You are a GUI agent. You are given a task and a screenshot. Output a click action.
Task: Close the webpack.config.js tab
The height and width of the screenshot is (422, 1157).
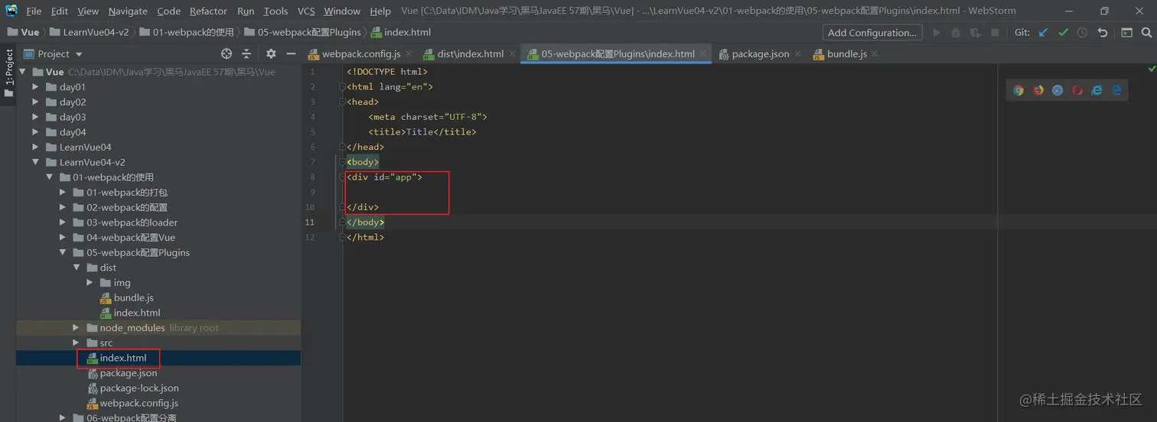[409, 54]
